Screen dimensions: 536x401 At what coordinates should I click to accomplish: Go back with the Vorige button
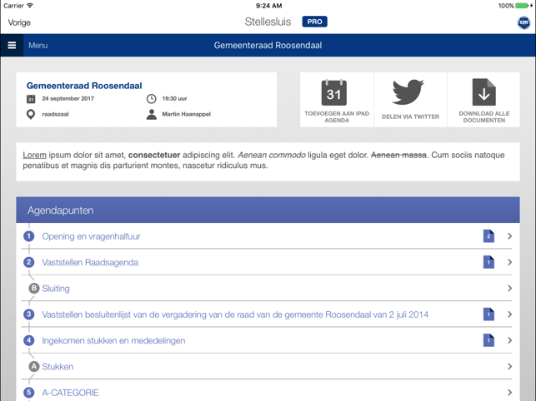pyautogui.click(x=19, y=22)
